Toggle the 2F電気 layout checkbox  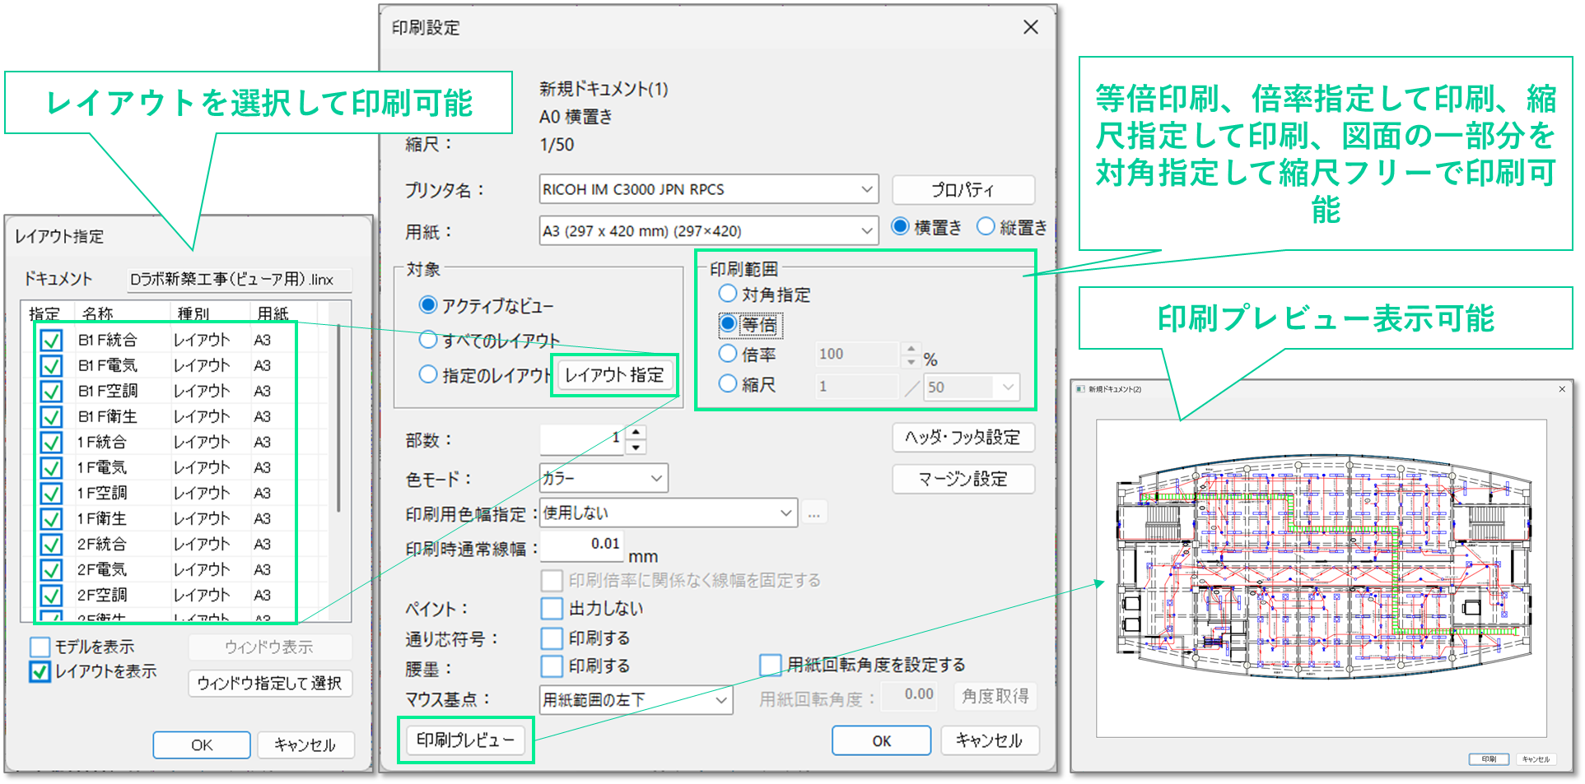[x=51, y=569]
